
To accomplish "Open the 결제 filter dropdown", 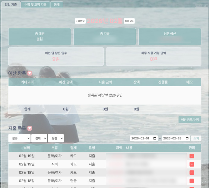I will pos(39,138).
